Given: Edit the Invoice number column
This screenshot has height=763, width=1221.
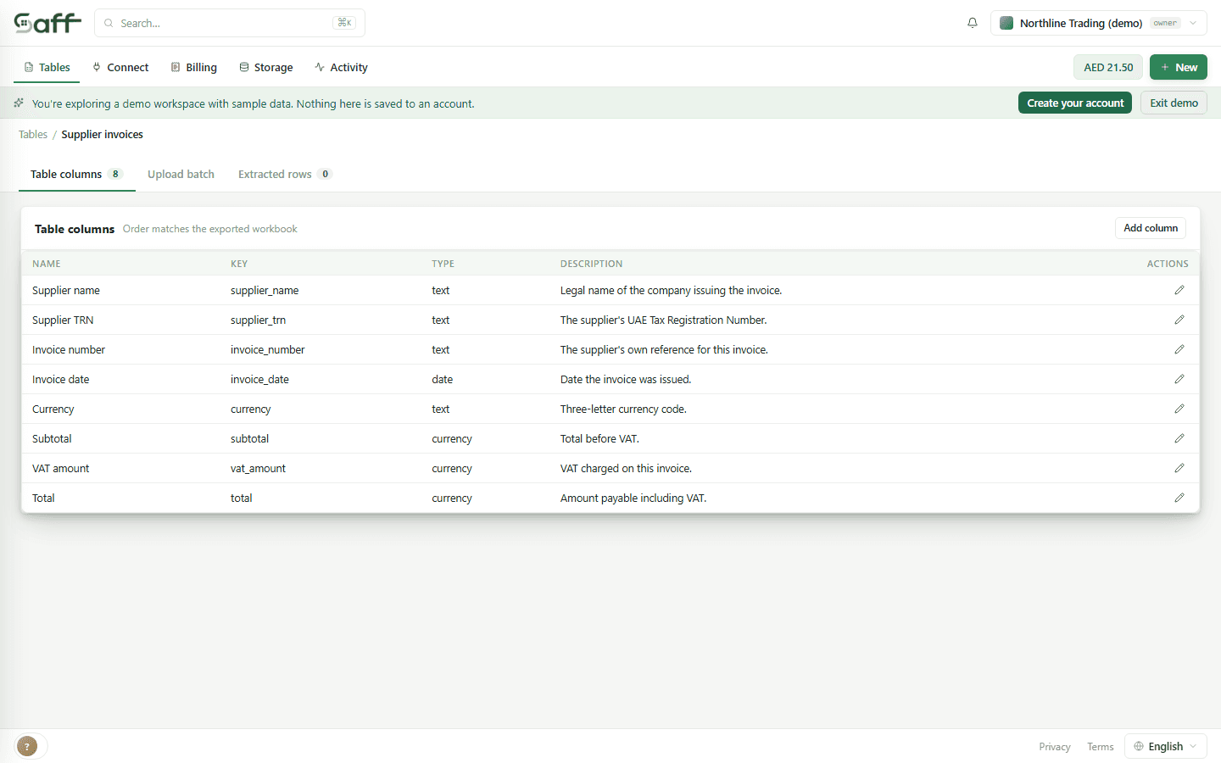Looking at the screenshot, I should click(x=1179, y=349).
